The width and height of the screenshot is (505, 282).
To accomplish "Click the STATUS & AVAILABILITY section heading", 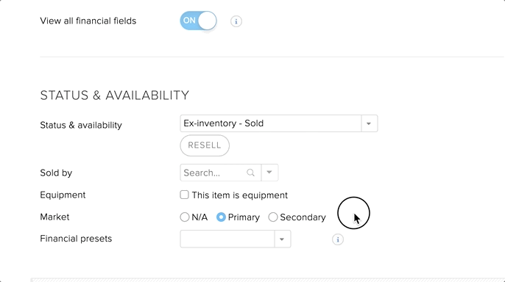I will click(x=114, y=95).
